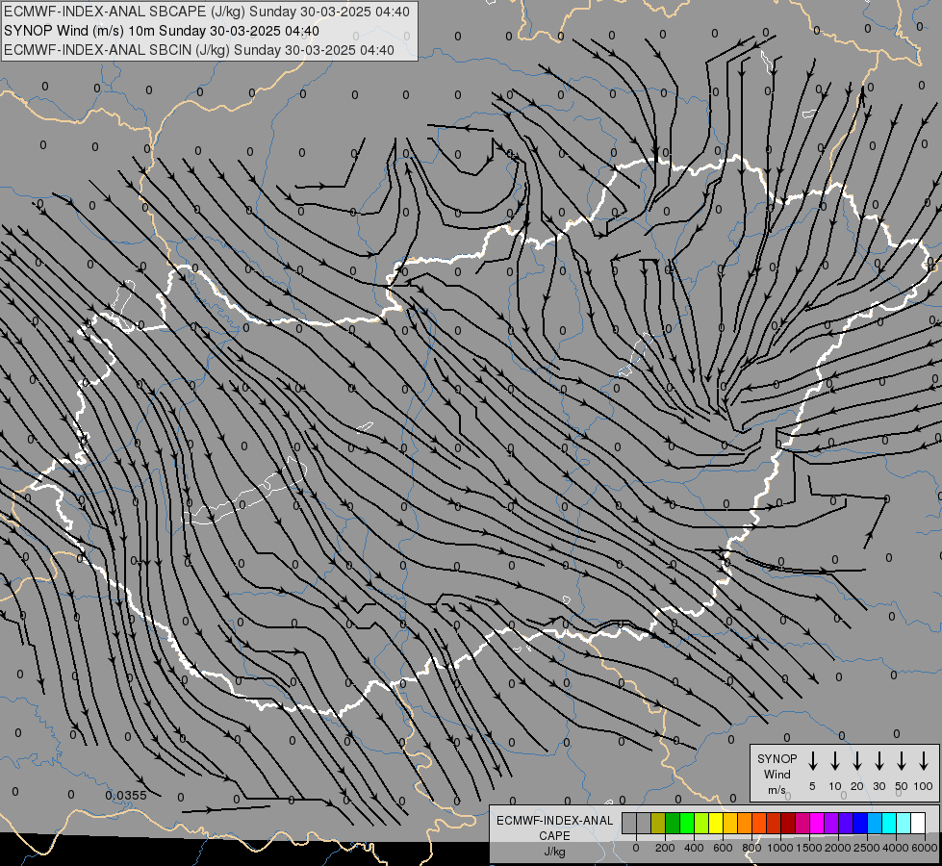Image resolution: width=942 pixels, height=866 pixels.
Task: Click the 5 m/s wind arrow legend icon
Action: point(812,760)
